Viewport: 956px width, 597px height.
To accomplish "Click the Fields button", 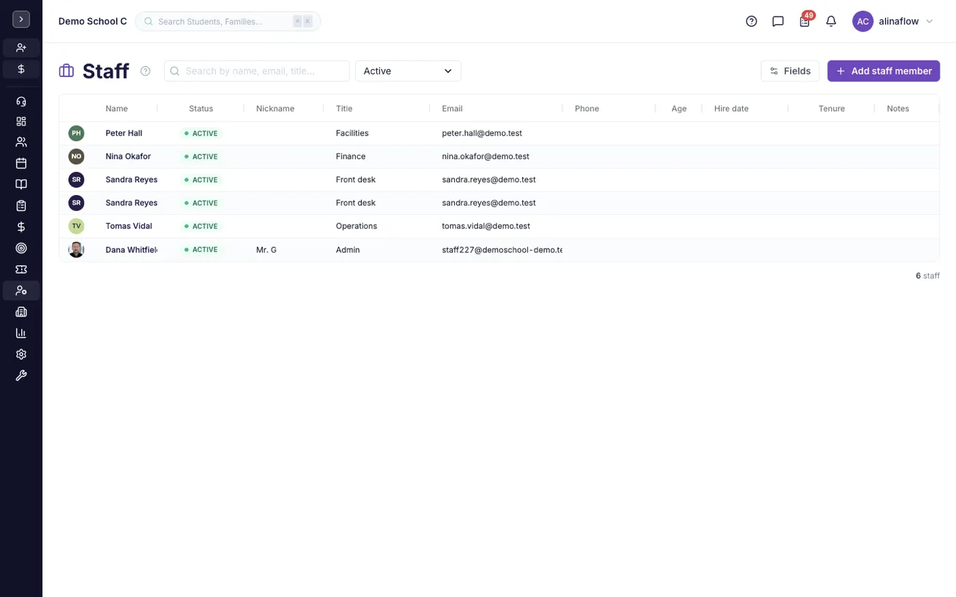I will (x=790, y=71).
